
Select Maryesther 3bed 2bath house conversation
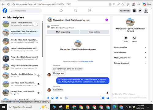(21, 33)
